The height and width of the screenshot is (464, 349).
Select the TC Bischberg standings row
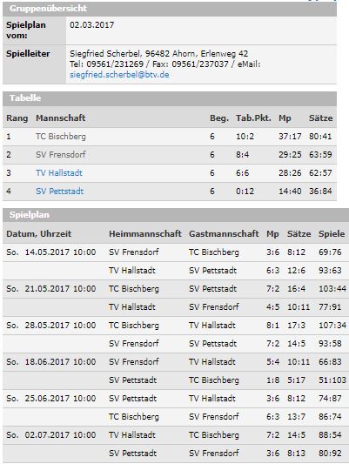tap(170, 137)
